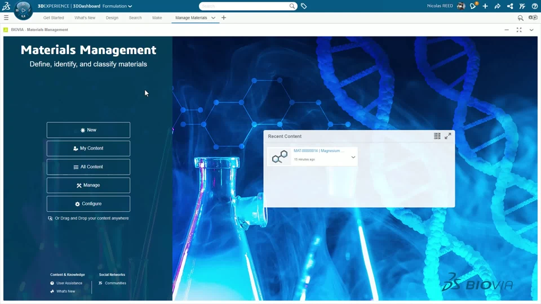Switch to the Search tab
The image size is (541, 304).
(x=135, y=17)
